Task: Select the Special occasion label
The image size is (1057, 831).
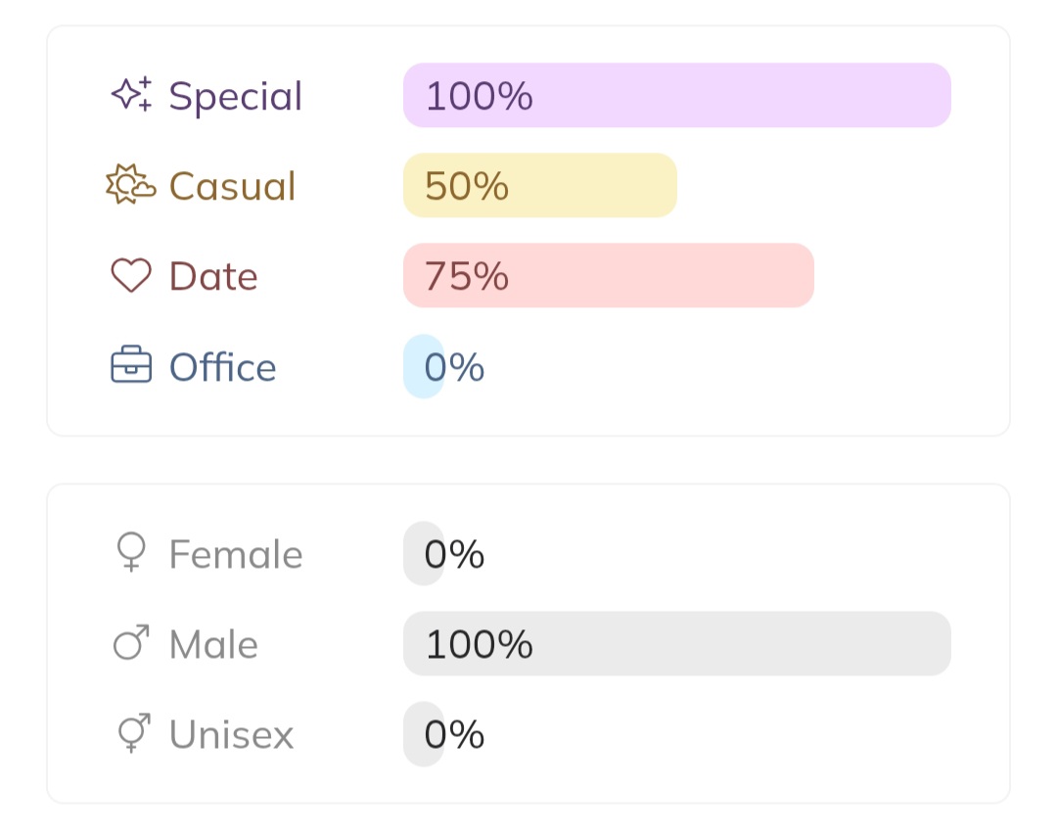Action: tap(236, 96)
